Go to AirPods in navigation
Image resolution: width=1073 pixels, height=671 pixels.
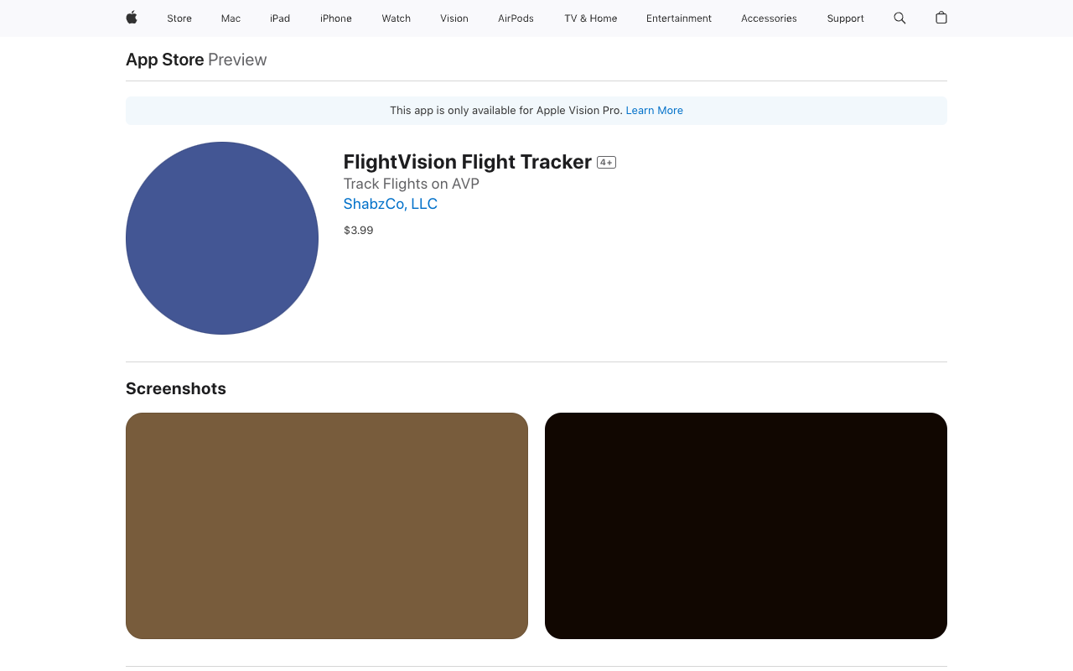point(516,18)
